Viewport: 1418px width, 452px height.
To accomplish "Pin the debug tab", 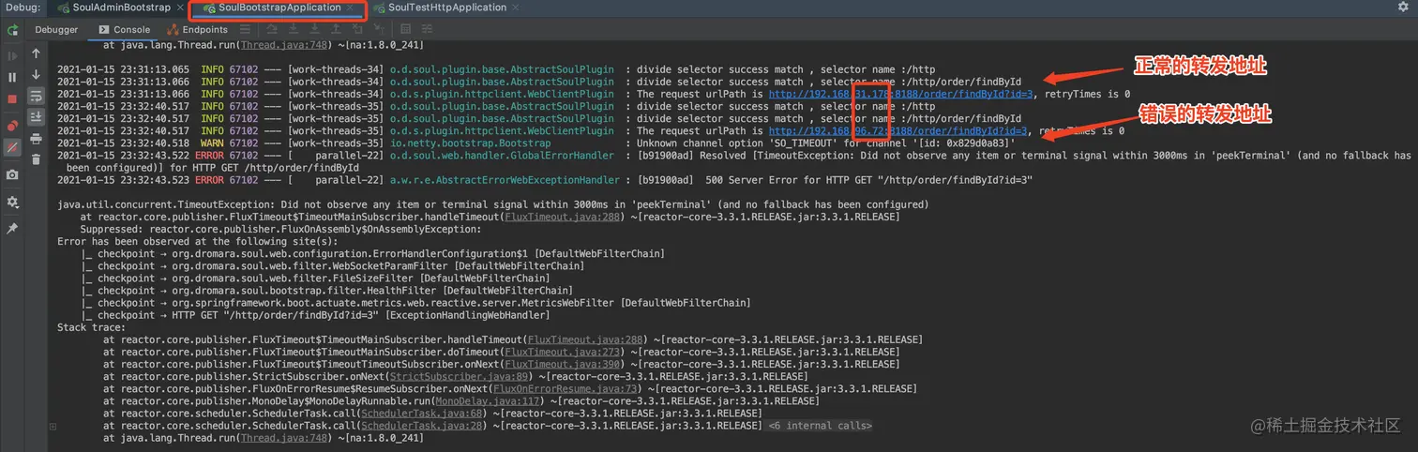I will click(12, 228).
